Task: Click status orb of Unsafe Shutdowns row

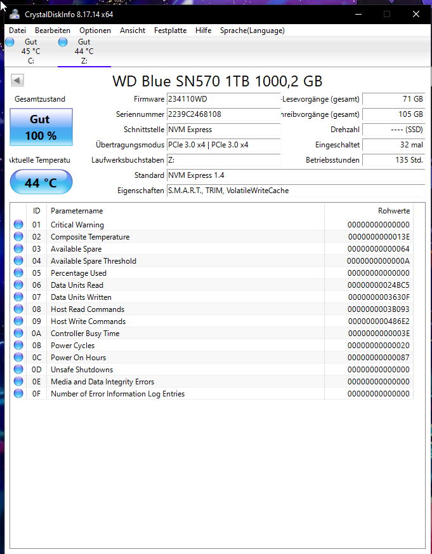Action: pyautogui.click(x=18, y=369)
